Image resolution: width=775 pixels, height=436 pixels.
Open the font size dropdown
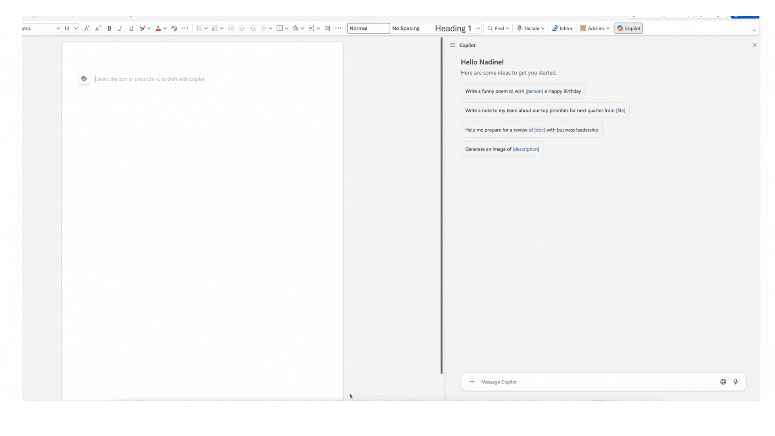pyautogui.click(x=75, y=28)
